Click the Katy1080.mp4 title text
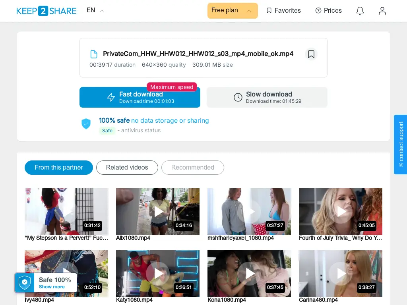Viewport: 407px width, 305px height. tap(134, 300)
